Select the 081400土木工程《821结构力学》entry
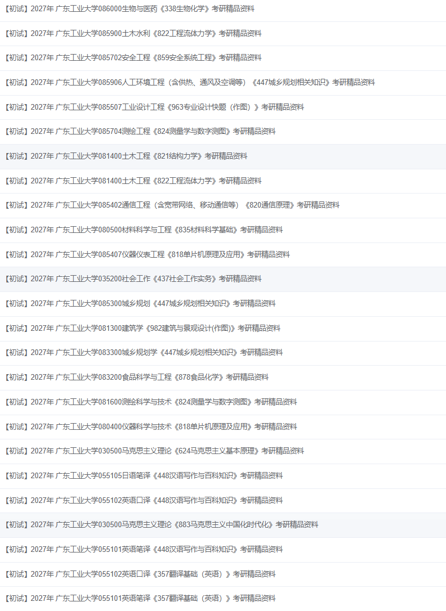 pyautogui.click(x=126, y=156)
